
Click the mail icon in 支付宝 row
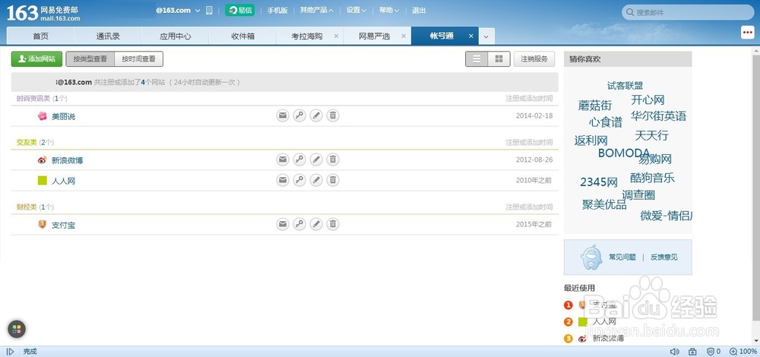coord(283,224)
